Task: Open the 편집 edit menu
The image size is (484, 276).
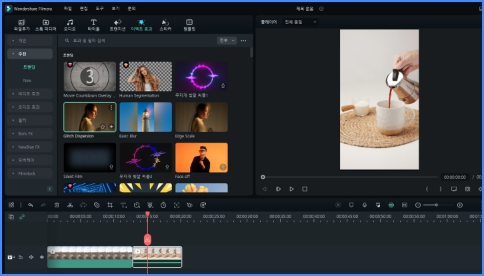Action: click(x=83, y=9)
